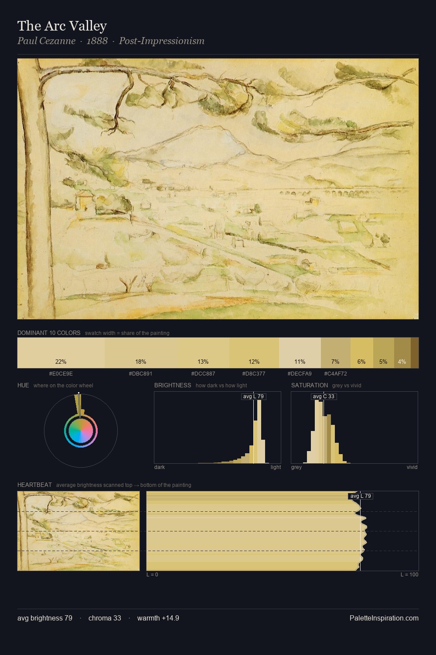Click the heartbeat brightness scan chart
The image size is (436, 655).
tap(283, 531)
